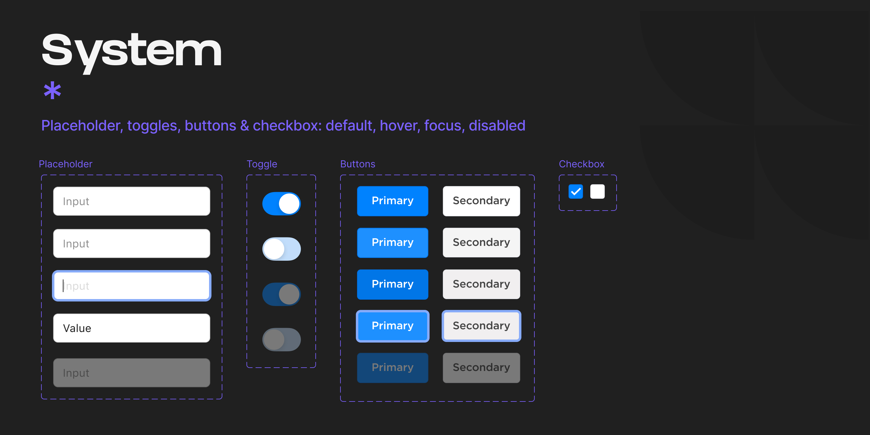Click the default Primary button
Image resolution: width=870 pixels, height=435 pixels.
[392, 201]
